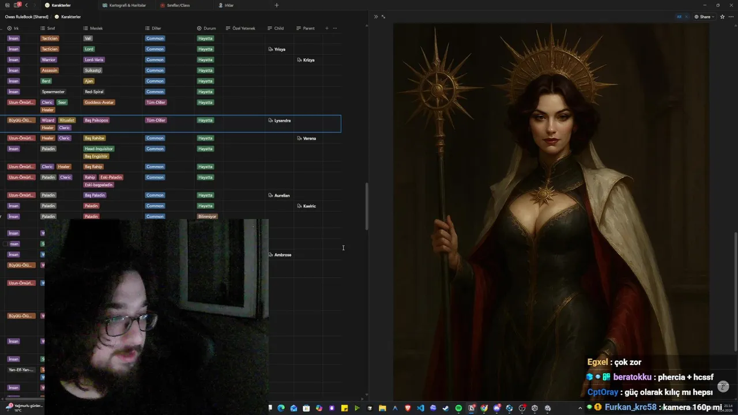Select the Ritualist class tag
Screen dimensions: 738x415
click(x=67, y=120)
